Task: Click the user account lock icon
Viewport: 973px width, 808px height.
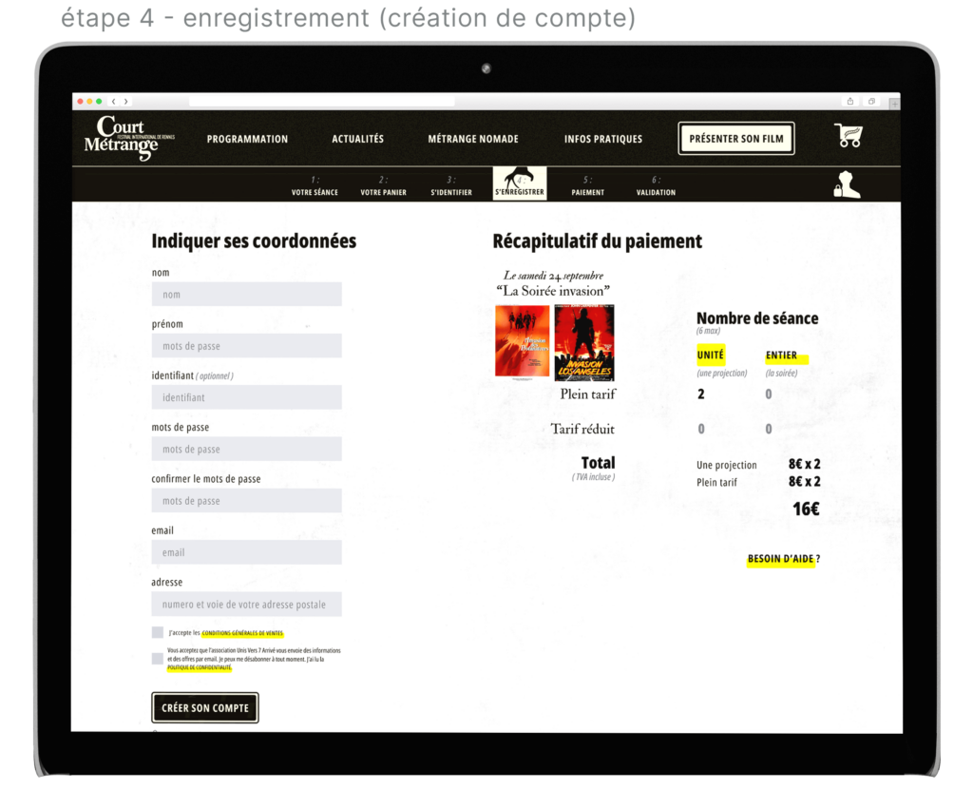Action: 846,184
